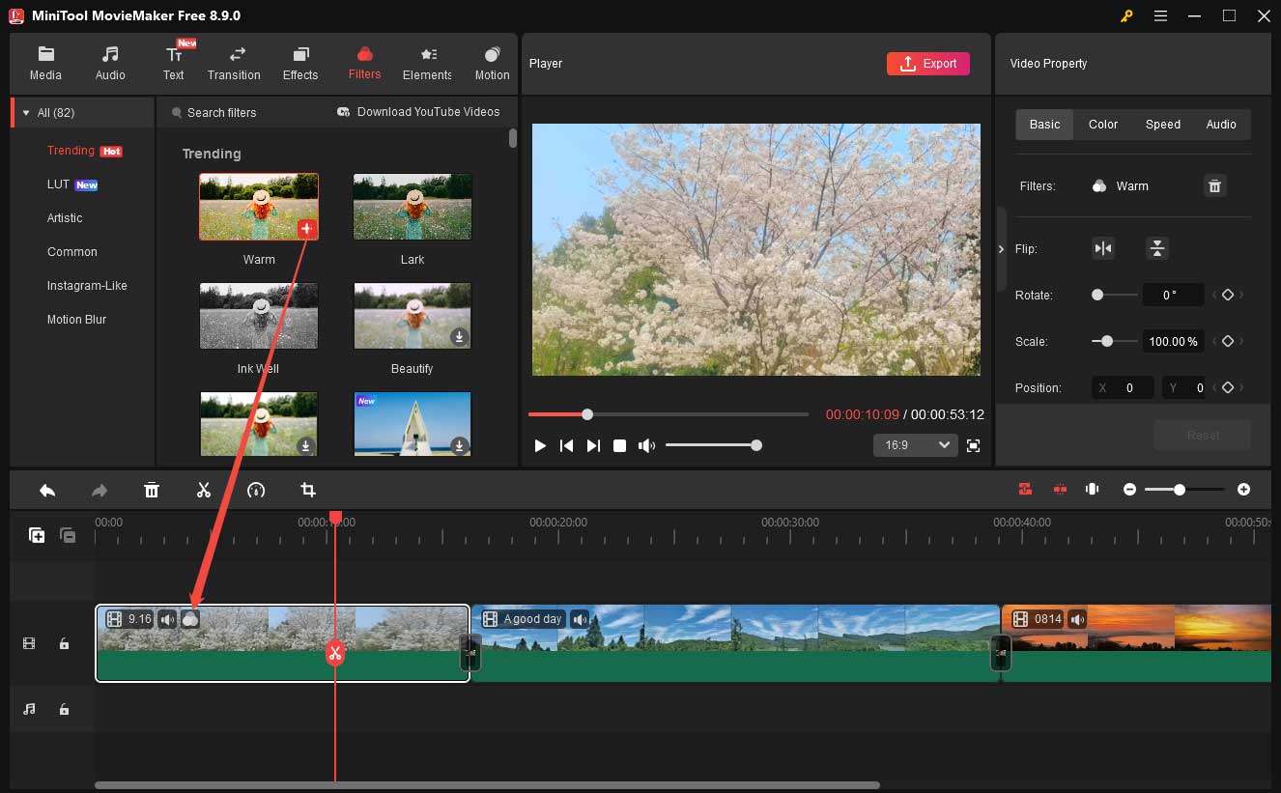The width and height of the screenshot is (1281, 793).
Task: Select the Split scissors tool in the timeline toolbar
Action: [204, 490]
